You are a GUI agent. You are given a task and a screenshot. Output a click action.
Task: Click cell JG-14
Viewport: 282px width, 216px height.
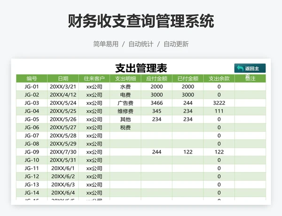31,193
